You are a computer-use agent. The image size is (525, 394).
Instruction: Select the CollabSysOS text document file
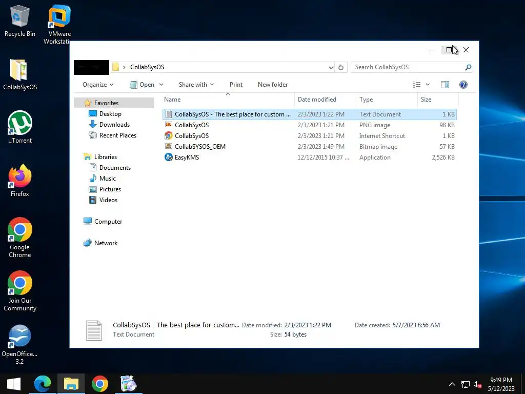(x=309, y=114)
